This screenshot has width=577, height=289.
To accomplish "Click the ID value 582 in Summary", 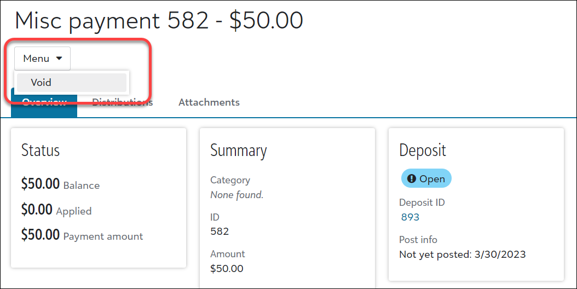I will coord(220,232).
